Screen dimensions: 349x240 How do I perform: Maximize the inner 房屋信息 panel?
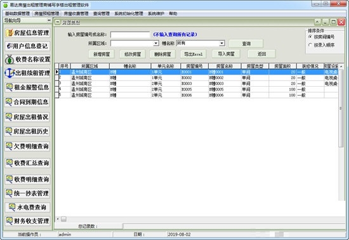coord(333,22)
